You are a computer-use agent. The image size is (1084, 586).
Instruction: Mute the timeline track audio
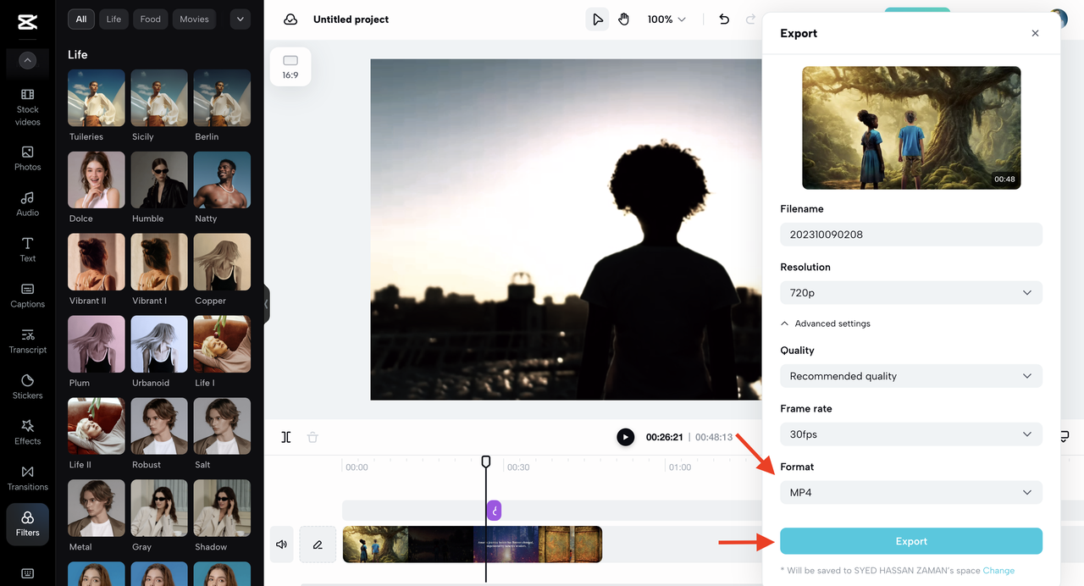coord(281,545)
